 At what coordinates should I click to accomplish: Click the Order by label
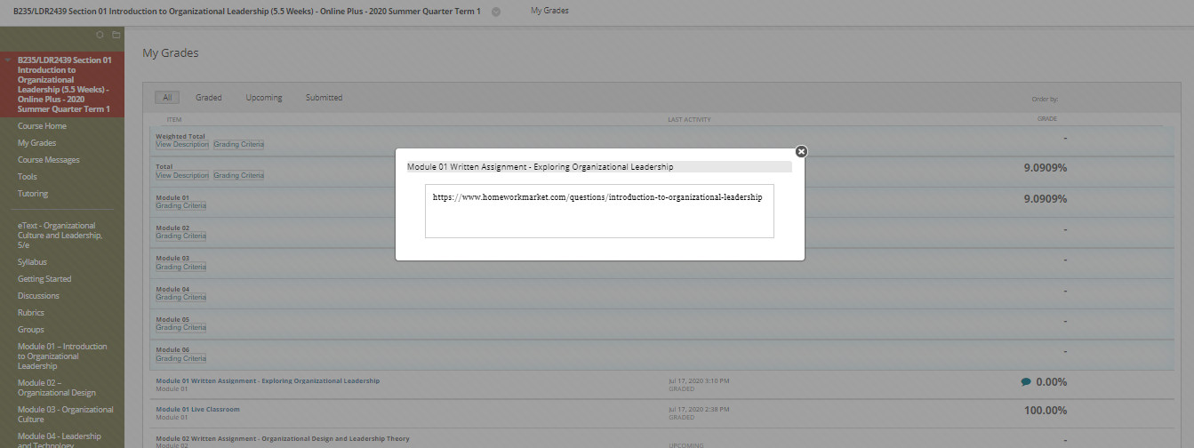click(x=1045, y=100)
